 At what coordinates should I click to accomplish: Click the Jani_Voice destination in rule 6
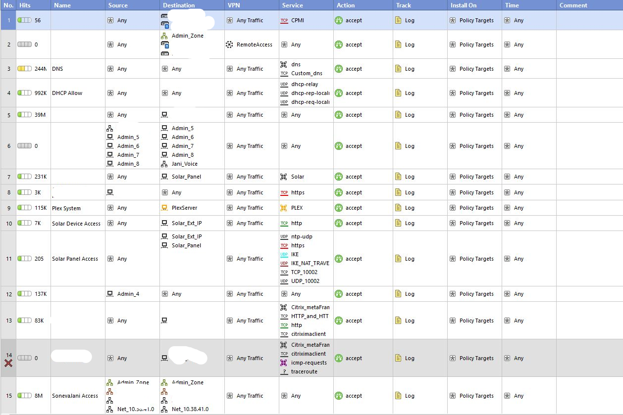[x=184, y=164]
